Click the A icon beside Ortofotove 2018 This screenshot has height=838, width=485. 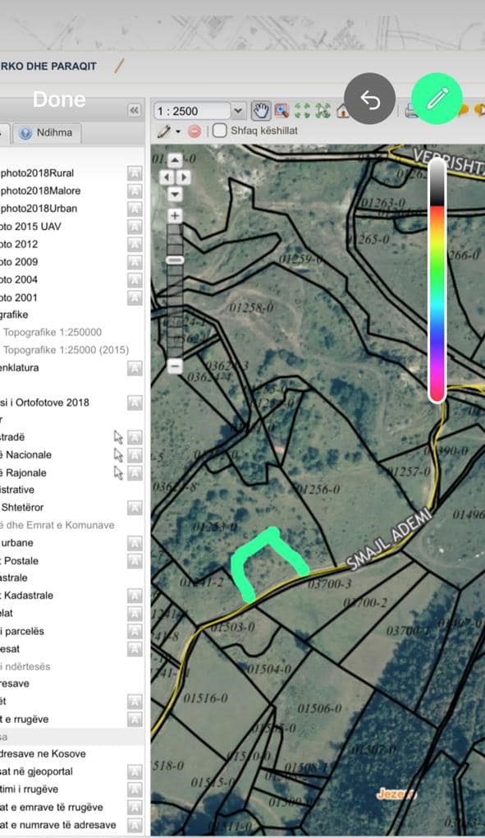(135, 403)
